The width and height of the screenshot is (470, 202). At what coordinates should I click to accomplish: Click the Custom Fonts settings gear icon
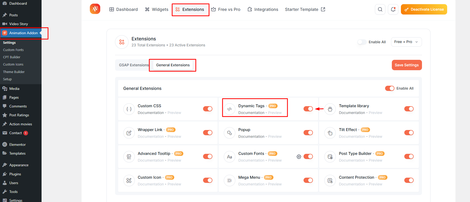coord(299,156)
